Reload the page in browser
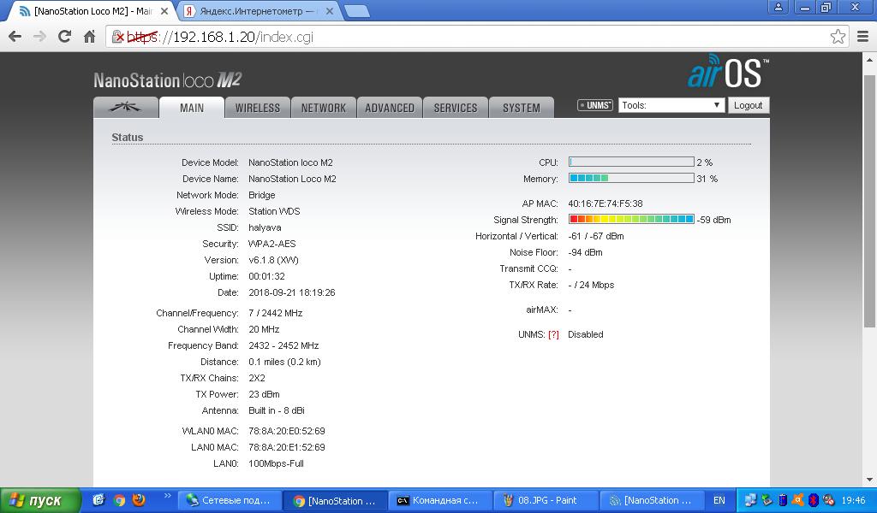Image resolution: width=877 pixels, height=513 pixels. [x=64, y=37]
